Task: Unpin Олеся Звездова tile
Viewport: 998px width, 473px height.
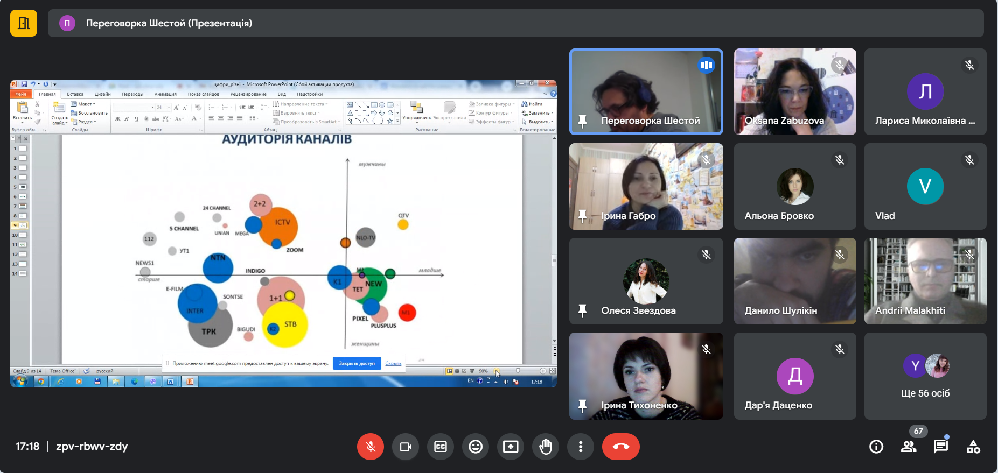Action: 582,310
